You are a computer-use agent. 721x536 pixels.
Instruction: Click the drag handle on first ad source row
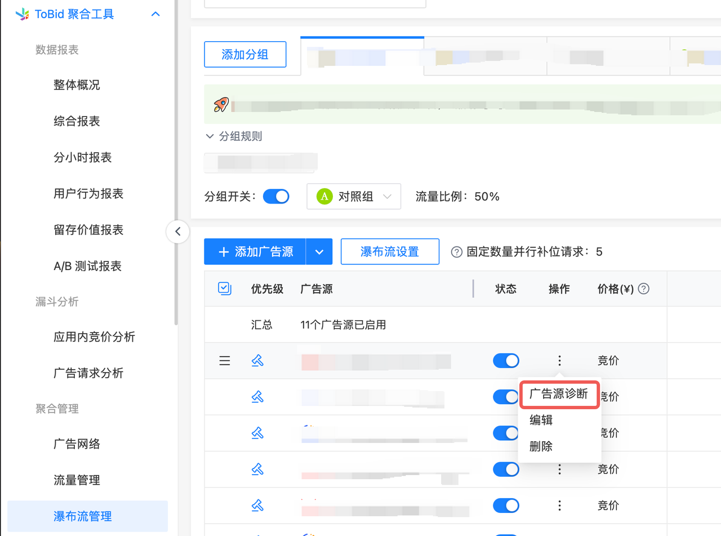tap(224, 361)
